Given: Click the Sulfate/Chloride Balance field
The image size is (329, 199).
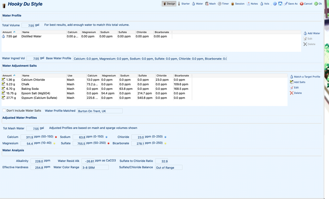Looking at the screenshot, I should click(x=169, y=167).
